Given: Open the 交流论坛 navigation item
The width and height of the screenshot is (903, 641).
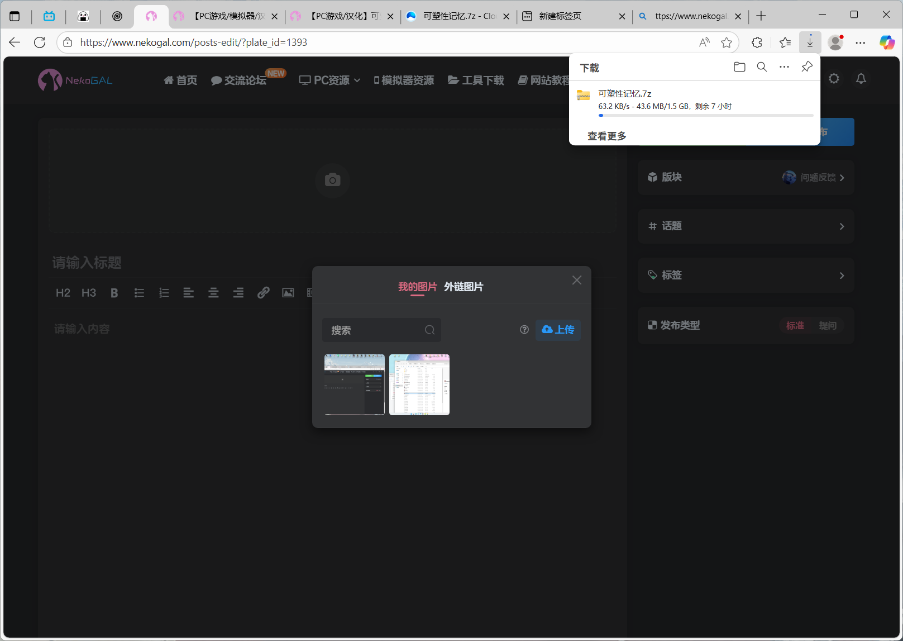Looking at the screenshot, I should click(x=240, y=80).
